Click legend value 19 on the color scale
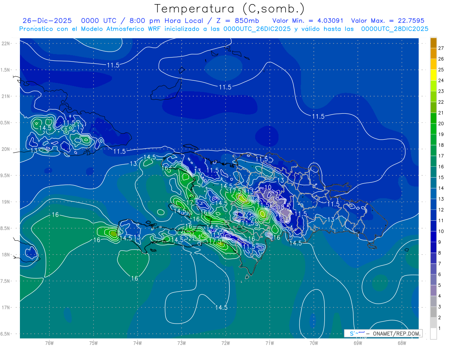Screen dimensions: 451x348 point(441,134)
